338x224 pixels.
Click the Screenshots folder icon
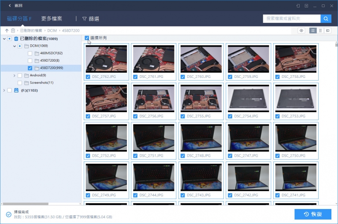[x=26, y=83]
